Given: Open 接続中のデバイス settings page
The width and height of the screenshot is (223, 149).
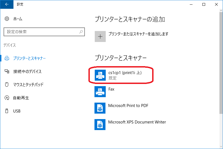Looking at the screenshot, I should tap(27, 71).
